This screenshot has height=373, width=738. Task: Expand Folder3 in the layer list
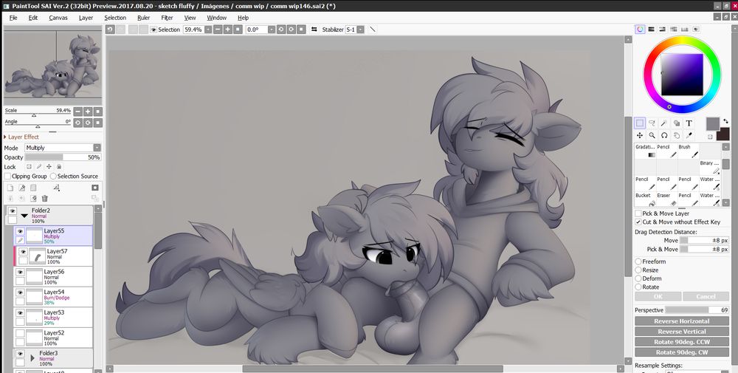(x=32, y=358)
